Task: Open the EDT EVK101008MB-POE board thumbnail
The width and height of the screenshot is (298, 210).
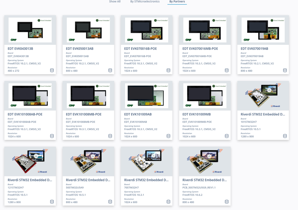Action: click(88, 96)
